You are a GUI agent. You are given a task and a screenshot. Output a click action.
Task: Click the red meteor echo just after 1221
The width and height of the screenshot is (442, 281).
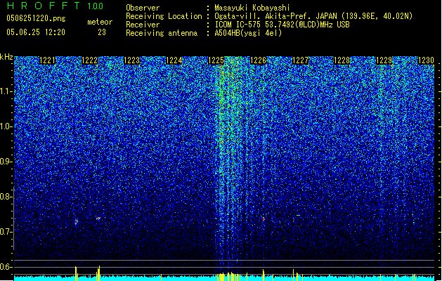76,222
